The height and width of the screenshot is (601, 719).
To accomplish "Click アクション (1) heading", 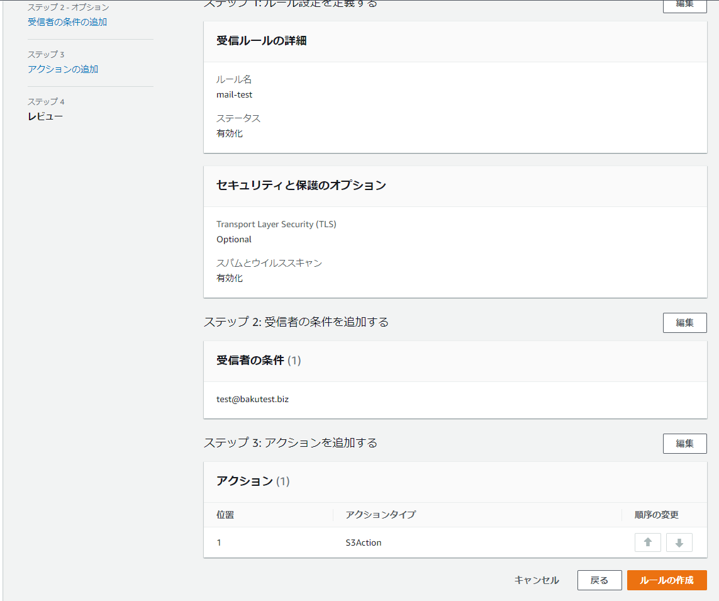I will 253,481.
